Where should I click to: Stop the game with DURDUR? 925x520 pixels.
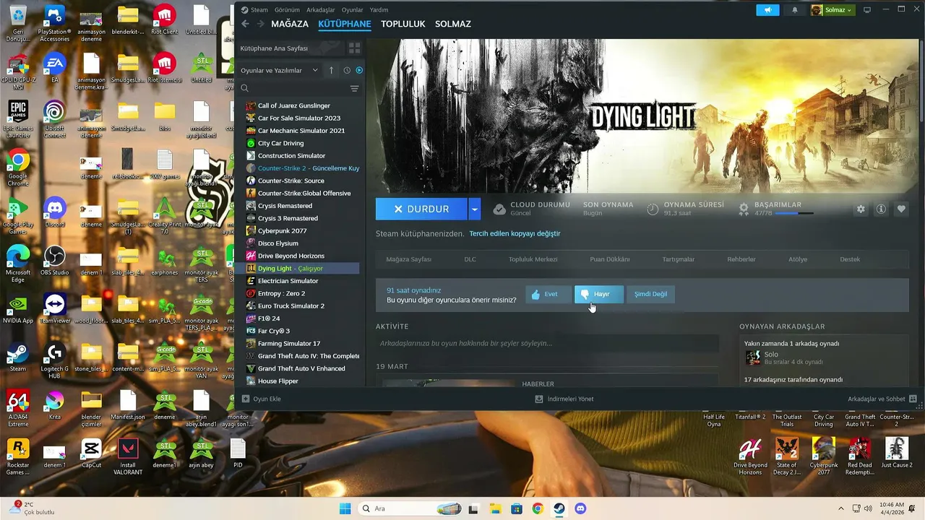(421, 209)
